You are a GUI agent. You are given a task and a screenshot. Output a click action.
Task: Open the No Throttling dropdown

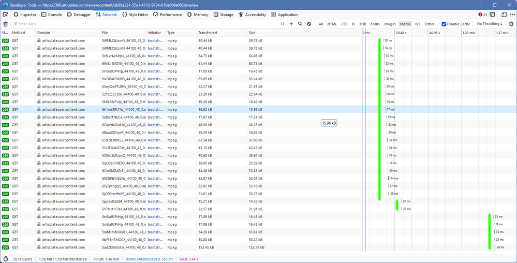[490, 24]
